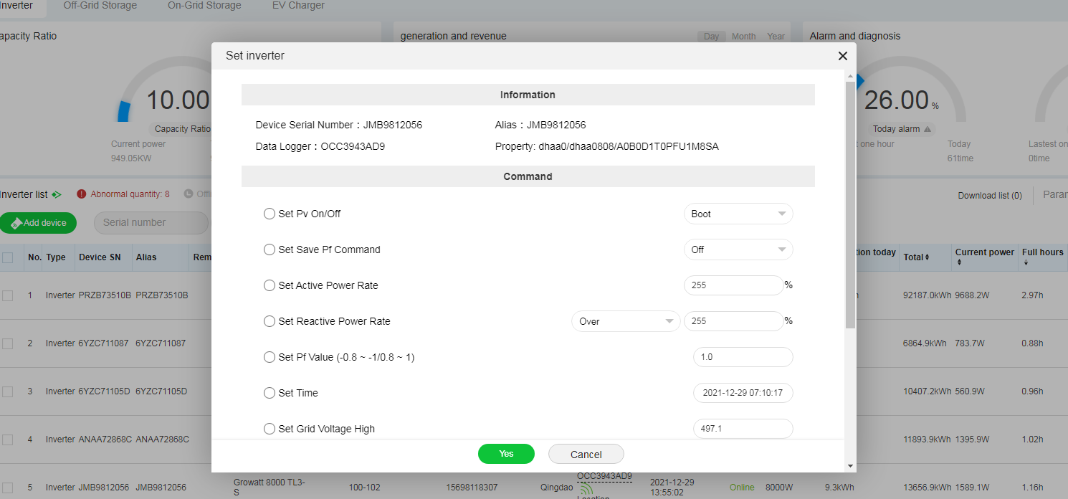Open the Boot dropdown for Pv On/Off
The height and width of the screenshot is (499, 1068).
738,214
